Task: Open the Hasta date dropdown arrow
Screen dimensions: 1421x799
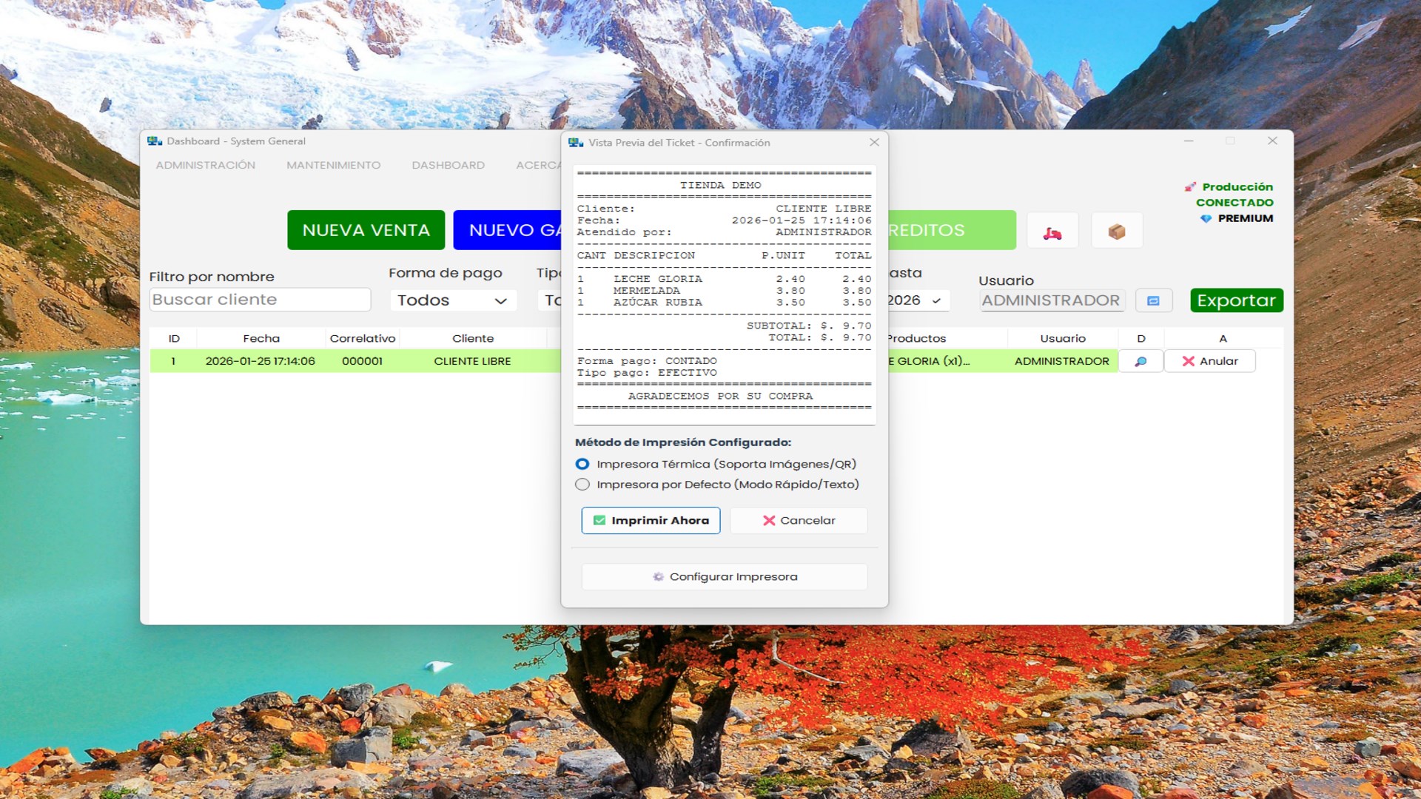Action: tap(936, 300)
